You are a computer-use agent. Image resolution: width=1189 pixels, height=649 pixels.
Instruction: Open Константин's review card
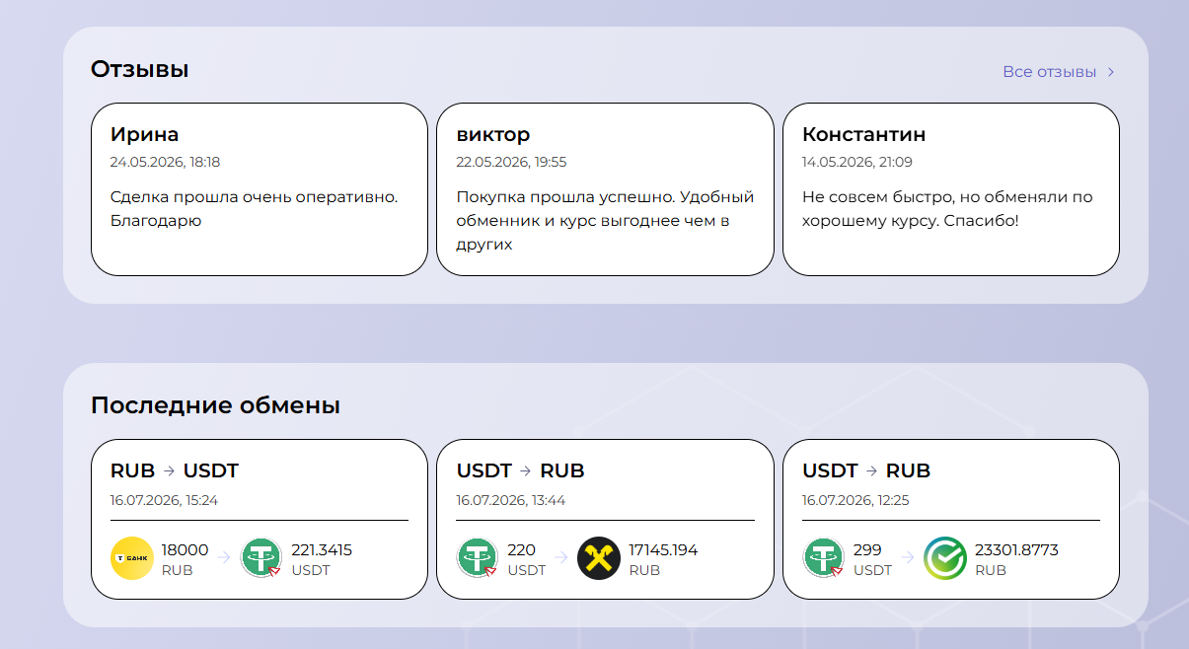(951, 189)
